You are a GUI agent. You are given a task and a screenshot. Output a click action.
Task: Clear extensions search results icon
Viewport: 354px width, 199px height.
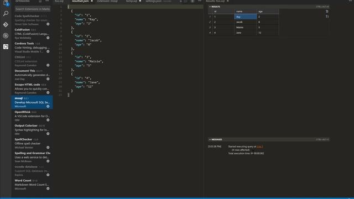click(x=40, y=1)
